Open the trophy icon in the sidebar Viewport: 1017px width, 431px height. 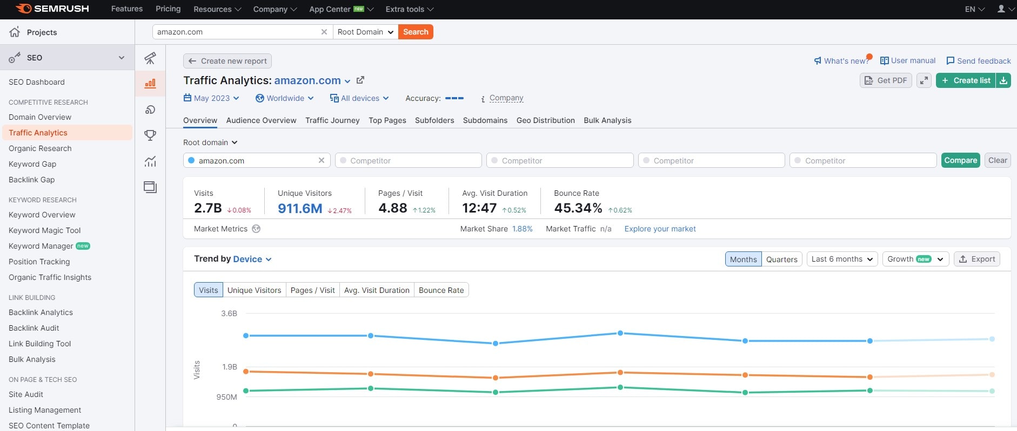tap(150, 135)
